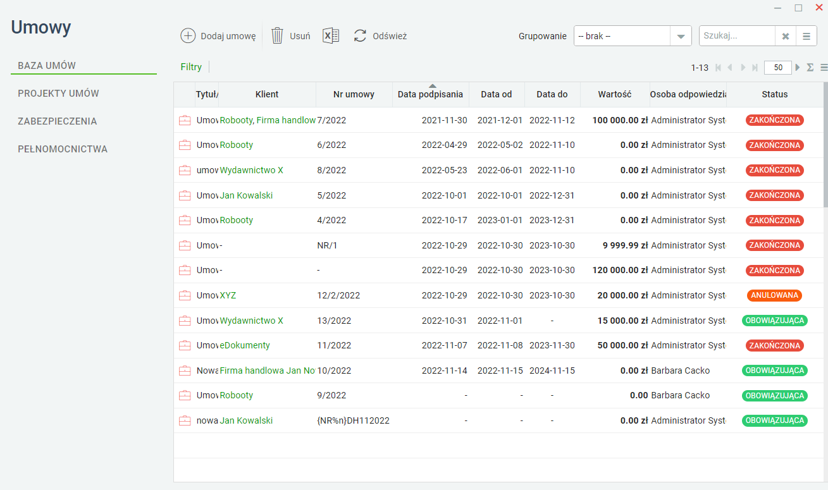Screen dimensions: 828x490
Task: Open the Grupowanie dropdown arrow
Action: [681, 36]
